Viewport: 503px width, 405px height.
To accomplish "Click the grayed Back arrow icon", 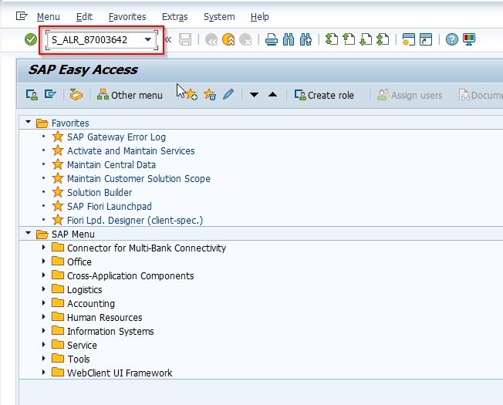I will point(211,40).
